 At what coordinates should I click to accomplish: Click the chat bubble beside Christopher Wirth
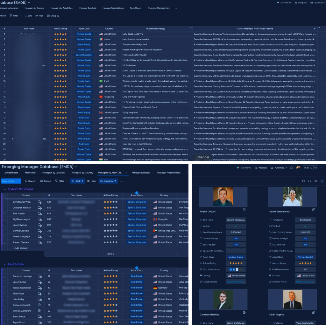(x=39, y=201)
